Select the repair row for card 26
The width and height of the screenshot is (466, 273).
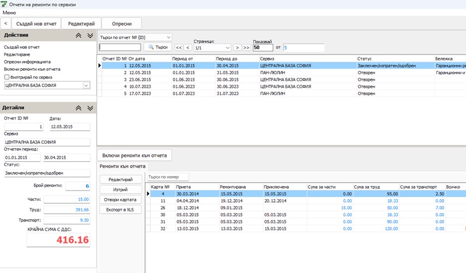coord(306,208)
